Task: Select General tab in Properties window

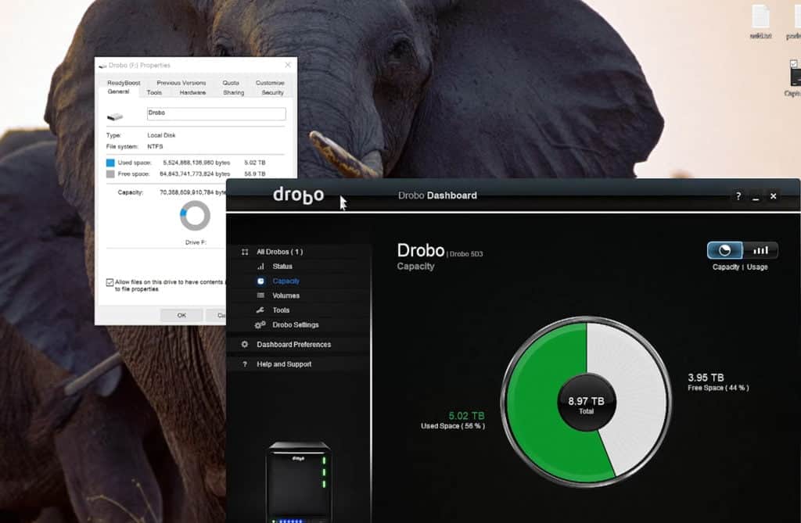Action: pos(119,92)
